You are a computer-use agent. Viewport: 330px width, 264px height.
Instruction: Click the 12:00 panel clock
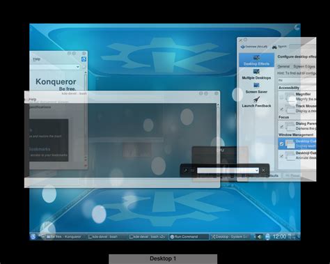279,236
